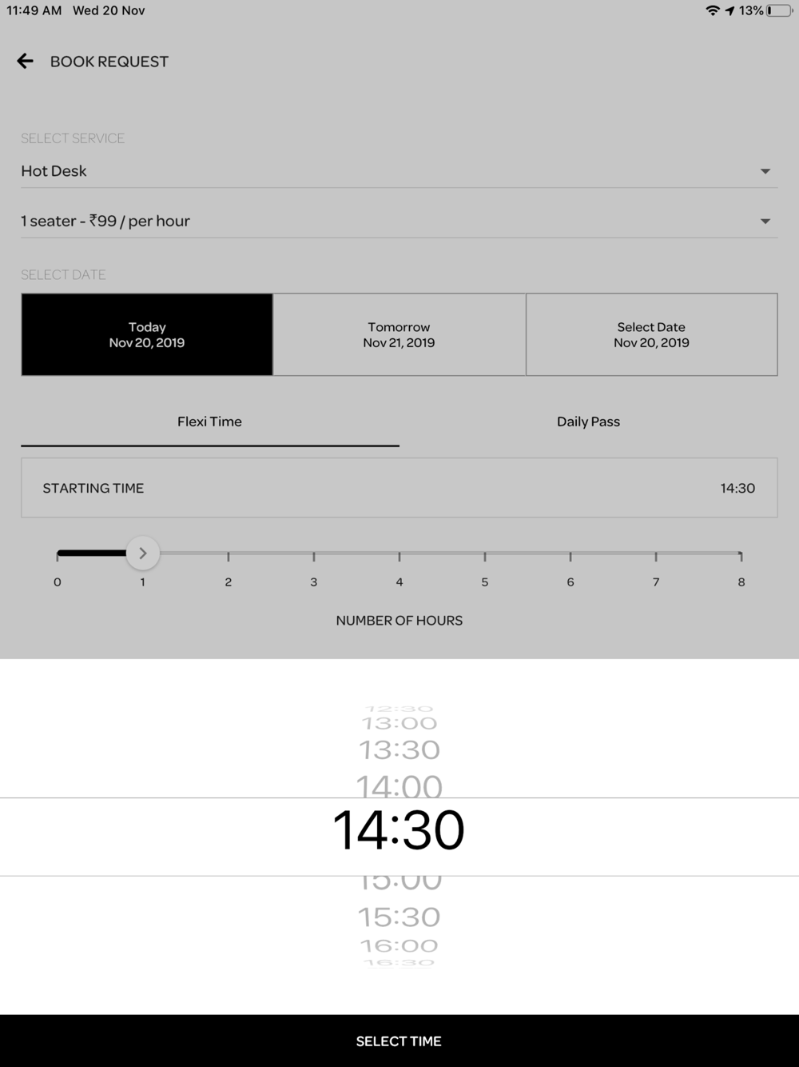
Task: Click the hours slider handle chevron
Action: point(143,553)
